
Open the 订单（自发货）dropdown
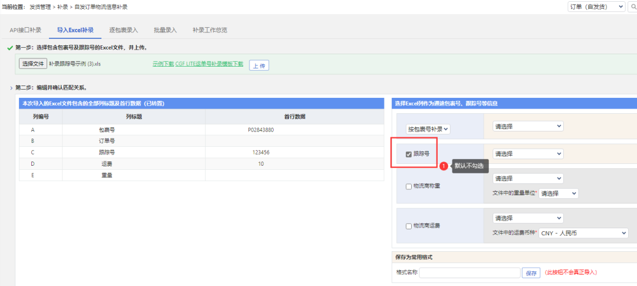coord(596,6)
